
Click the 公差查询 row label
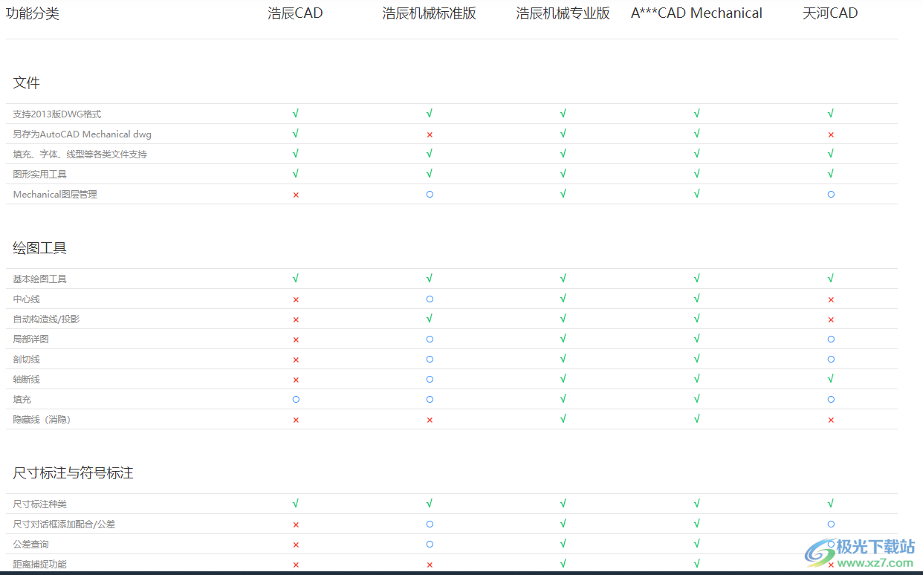tap(31, 545)
